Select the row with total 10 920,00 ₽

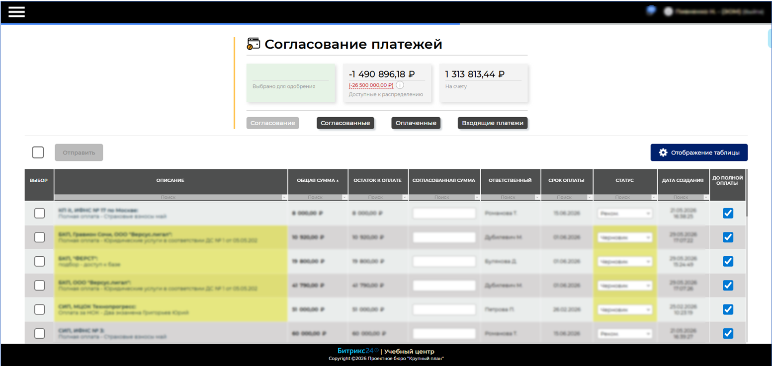pyautogui.click(x=39, y=237)
